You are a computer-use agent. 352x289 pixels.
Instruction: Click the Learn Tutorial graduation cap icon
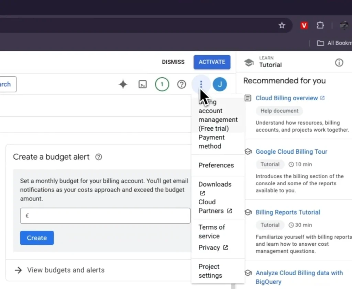tap(249, 62)
